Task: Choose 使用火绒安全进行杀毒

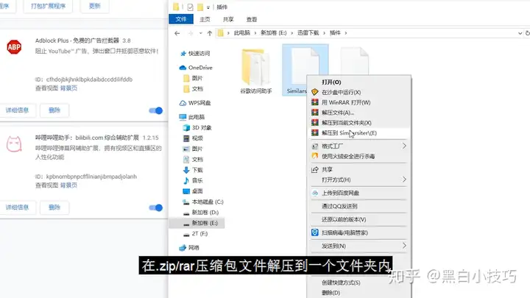Action: tap(358, 156)
